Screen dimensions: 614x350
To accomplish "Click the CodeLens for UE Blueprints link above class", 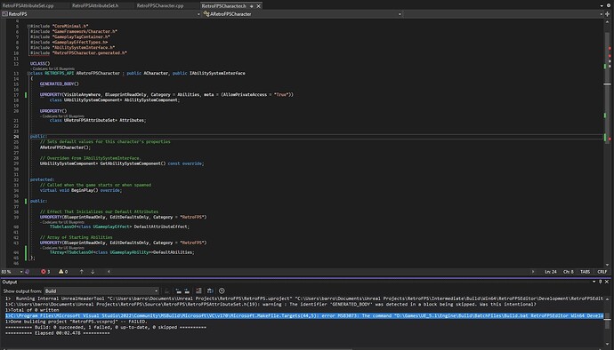I will click(x=53, y=68).
